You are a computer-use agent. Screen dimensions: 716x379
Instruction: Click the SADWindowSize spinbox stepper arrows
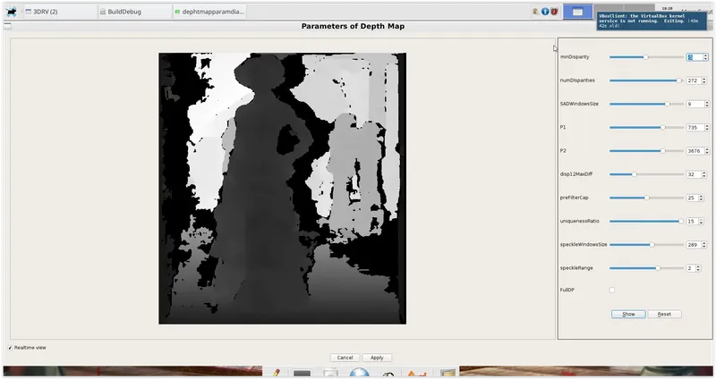pyautogui.click(x=707, y=104)
